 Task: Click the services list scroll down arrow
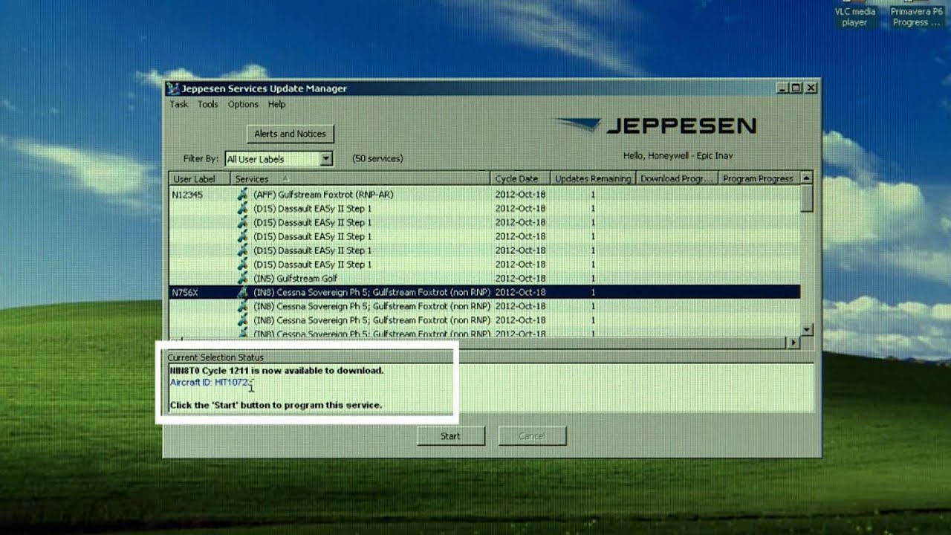[806, 329]
